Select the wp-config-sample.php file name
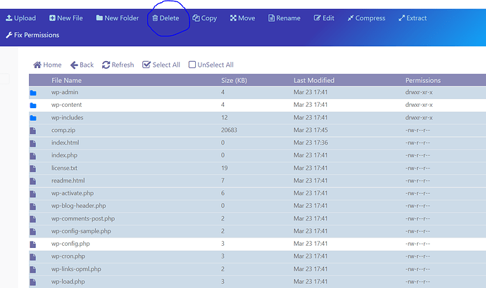 [x=81, y=231]
